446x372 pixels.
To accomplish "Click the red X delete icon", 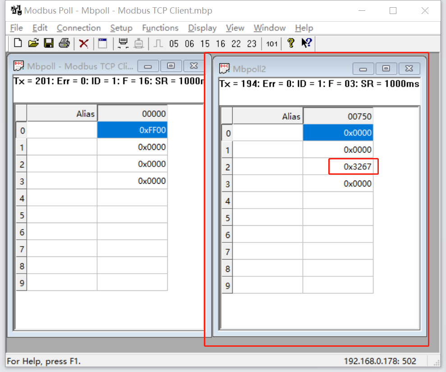I will [83, 43].
